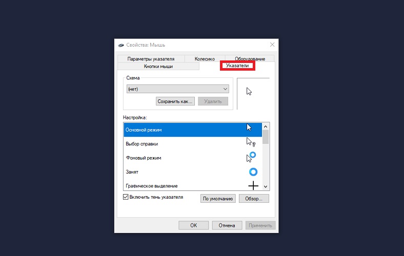Toggle Включить тень указателя checkbox

click(126, 197)
